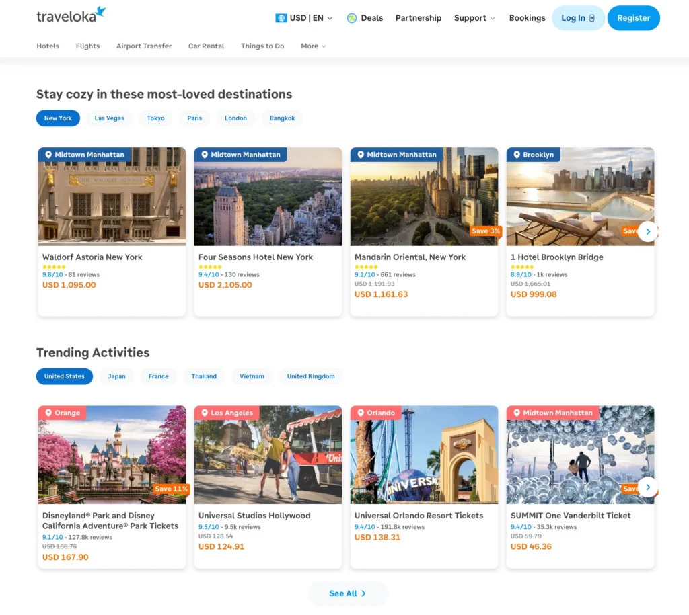The width and height of the screenshot is (689, 615).
Task: Select the Japan activities chip
Action: [116, 376]
